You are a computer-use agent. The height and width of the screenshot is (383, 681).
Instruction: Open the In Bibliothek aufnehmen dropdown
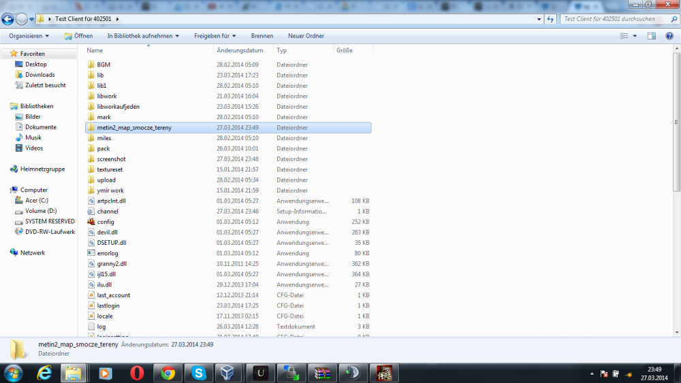point(143,36)
